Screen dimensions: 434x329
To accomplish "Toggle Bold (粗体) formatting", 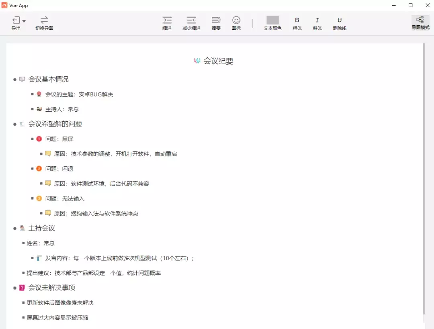I will (297, 20).
